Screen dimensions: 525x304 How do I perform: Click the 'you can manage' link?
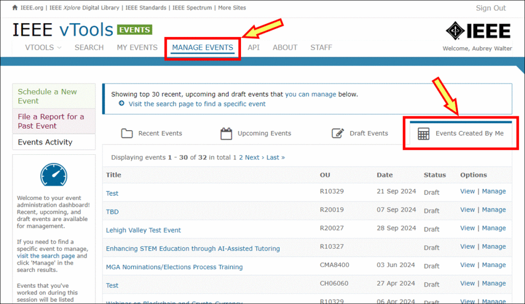pos(310,94)
